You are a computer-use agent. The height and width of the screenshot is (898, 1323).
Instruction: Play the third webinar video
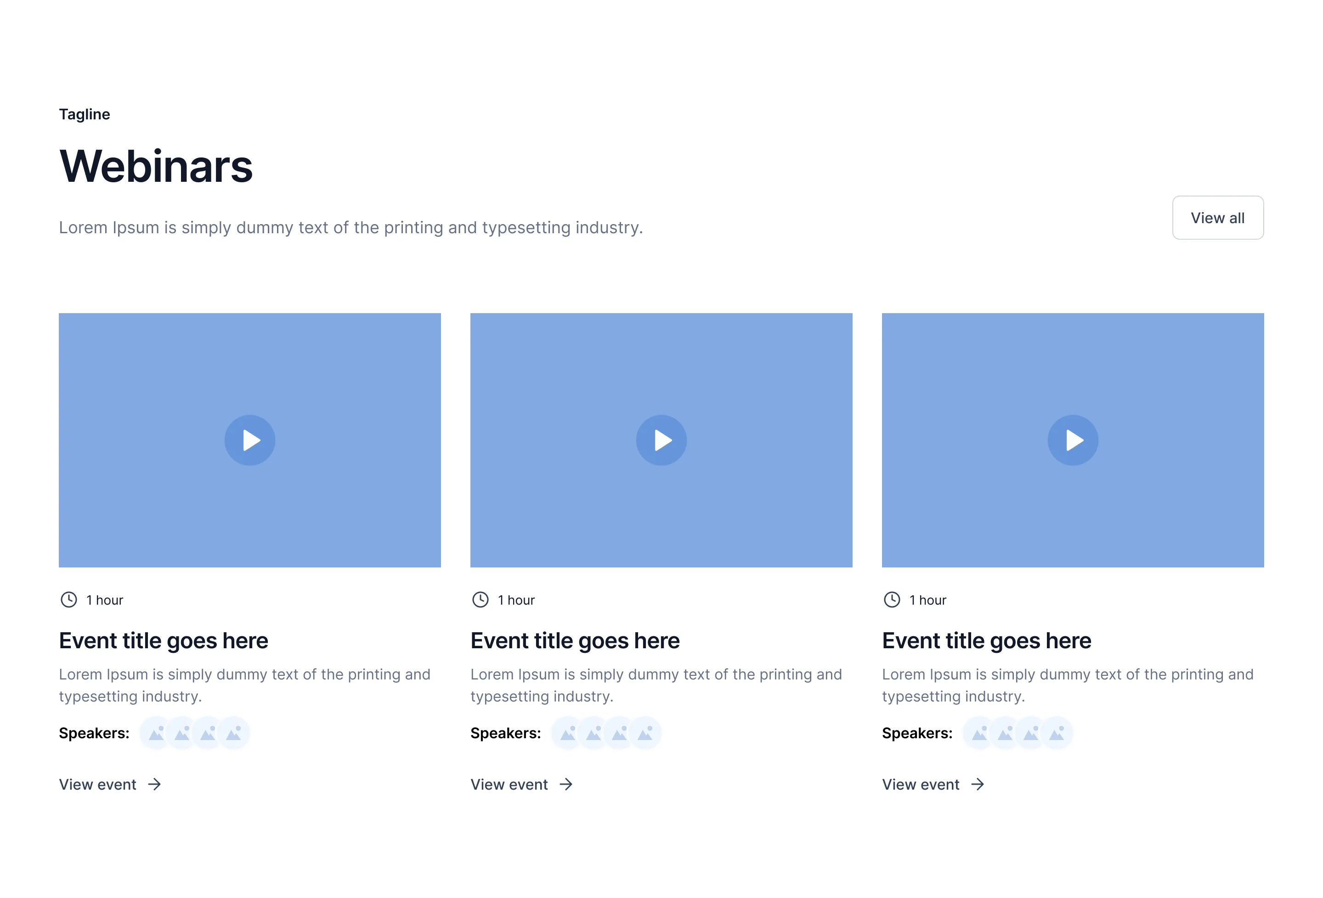1073,440
